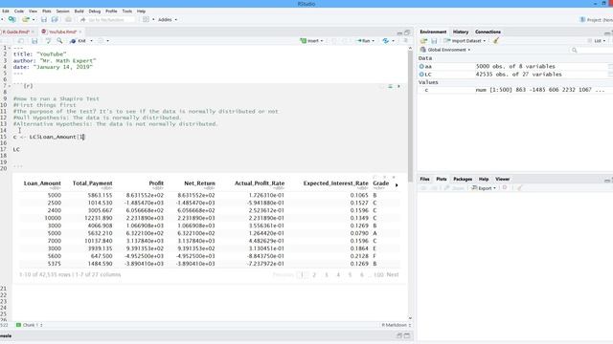The width and height of the screenshot is (613, 344).
Task: Click the new project icon in main toolbar
Action: pyautogui.click(x=12, y=19)
